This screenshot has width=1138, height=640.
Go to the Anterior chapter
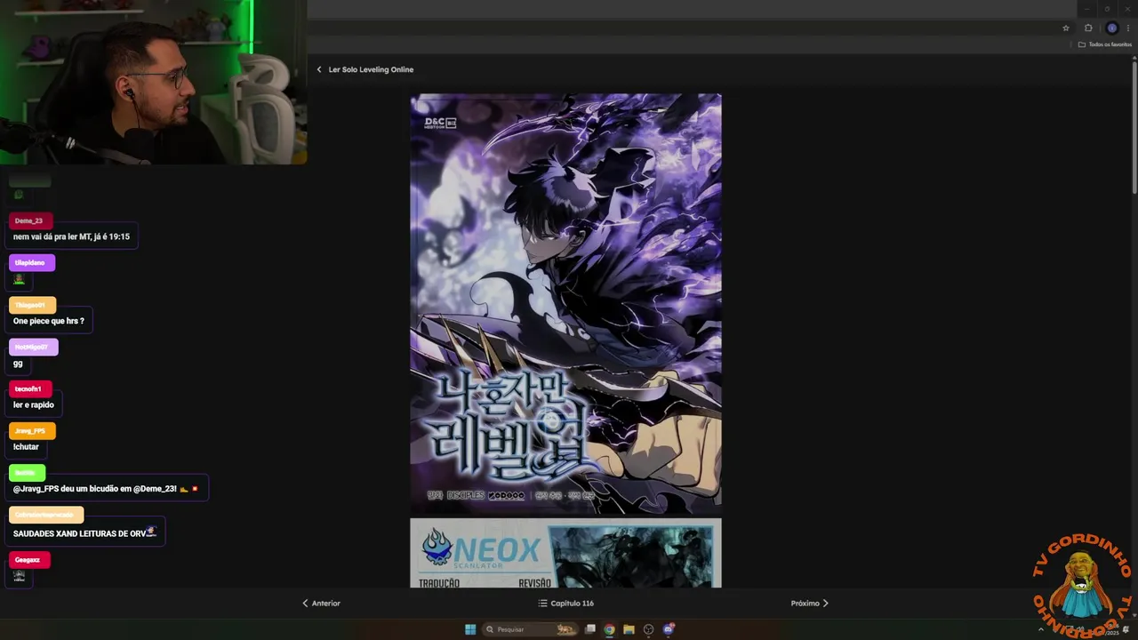(x=321, y=603)
